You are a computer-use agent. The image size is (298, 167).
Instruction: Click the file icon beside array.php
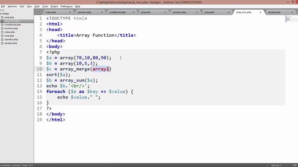[2, 18]
